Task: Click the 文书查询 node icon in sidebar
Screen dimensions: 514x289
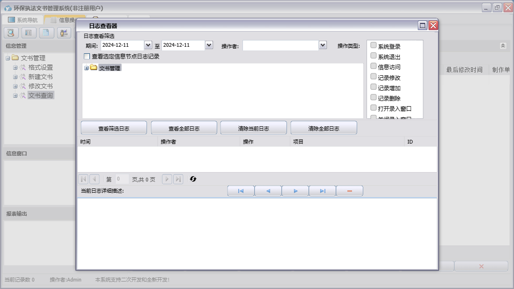Action: pos(22,95)
